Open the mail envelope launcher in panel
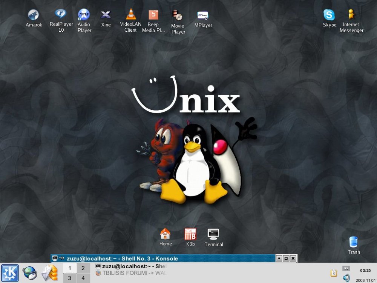The height and width of the screenshot is (283, 377). point(50,273)
